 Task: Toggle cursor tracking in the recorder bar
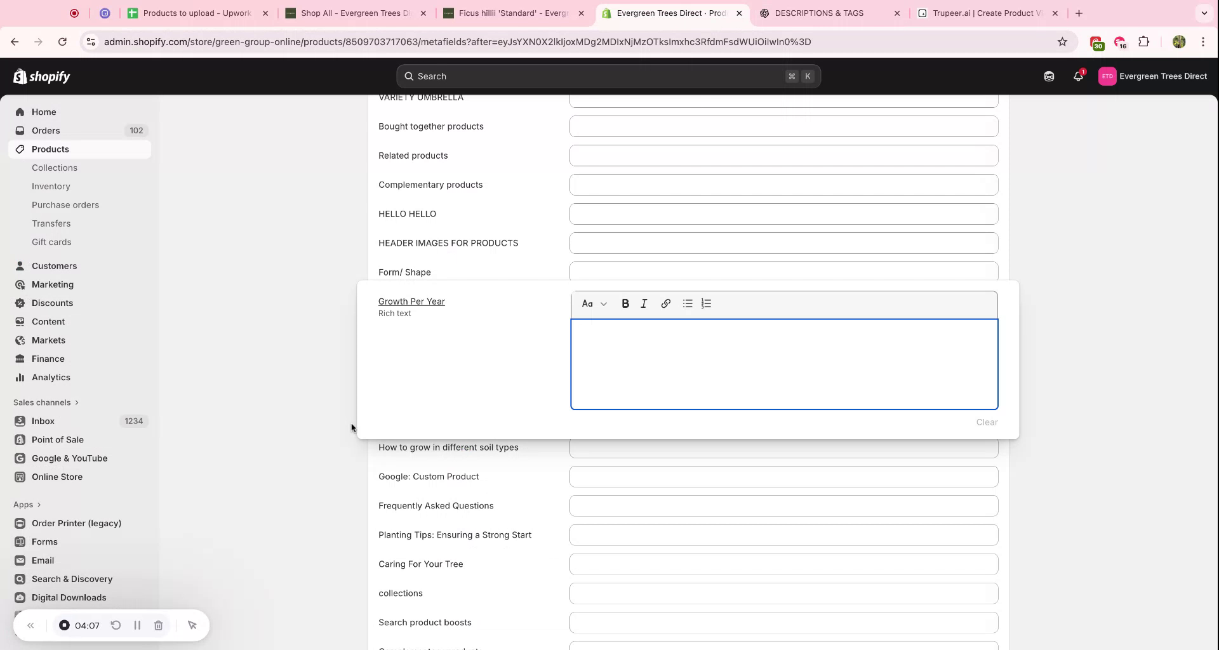pyautogui.click(x=192, y=625)
